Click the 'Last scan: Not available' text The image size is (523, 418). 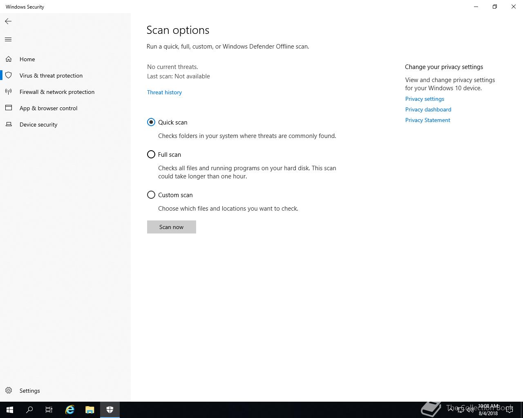point(179,76)
